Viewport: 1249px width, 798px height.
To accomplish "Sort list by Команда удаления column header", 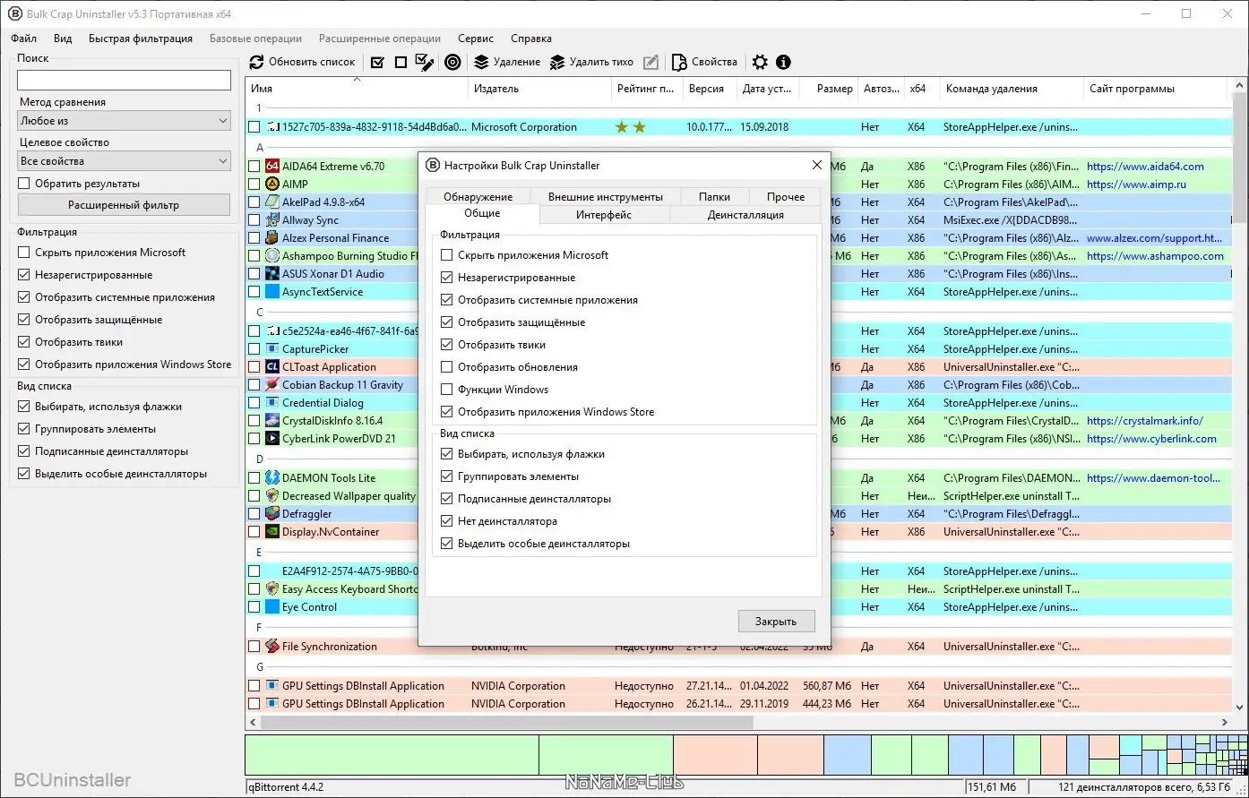I will tap(1012, 89).
